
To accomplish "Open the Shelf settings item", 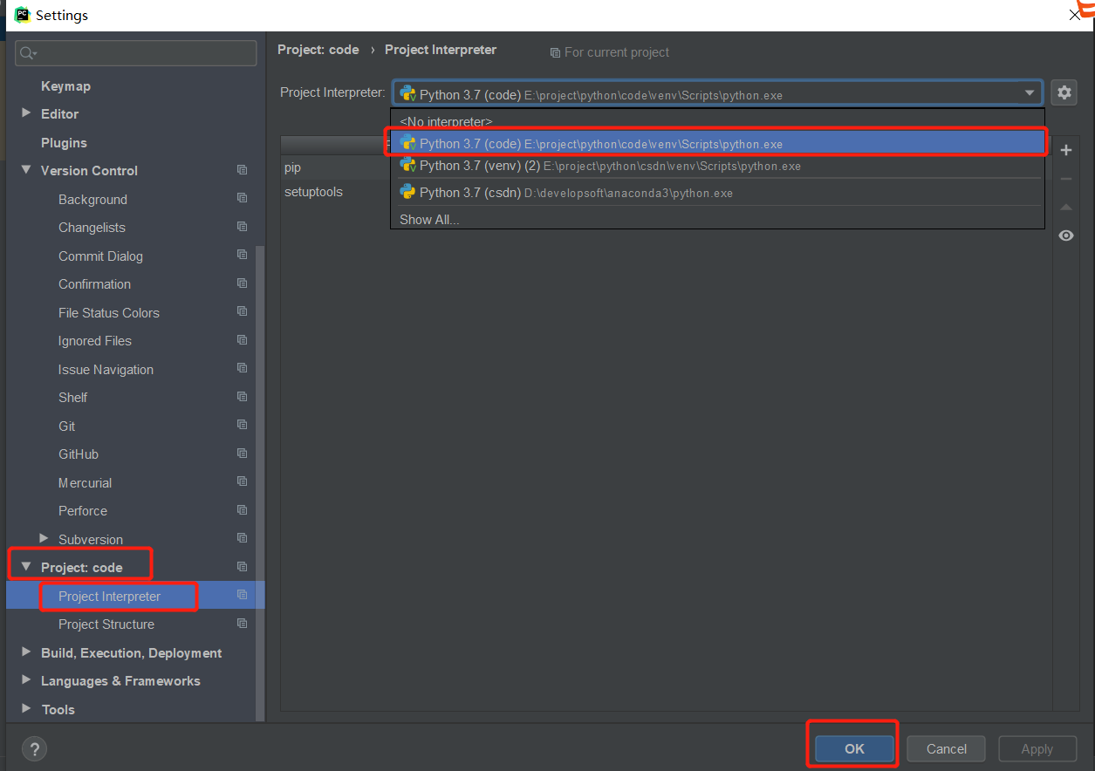I will click(72, 398).
